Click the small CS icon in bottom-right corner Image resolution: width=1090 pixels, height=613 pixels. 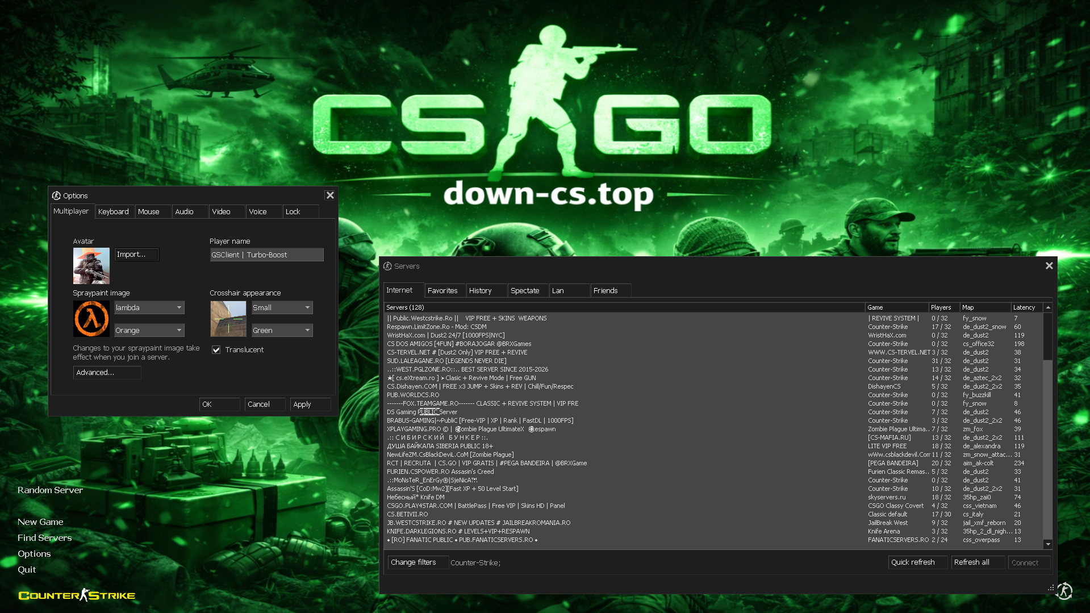pyautogui.click(x=1064, y=591)
